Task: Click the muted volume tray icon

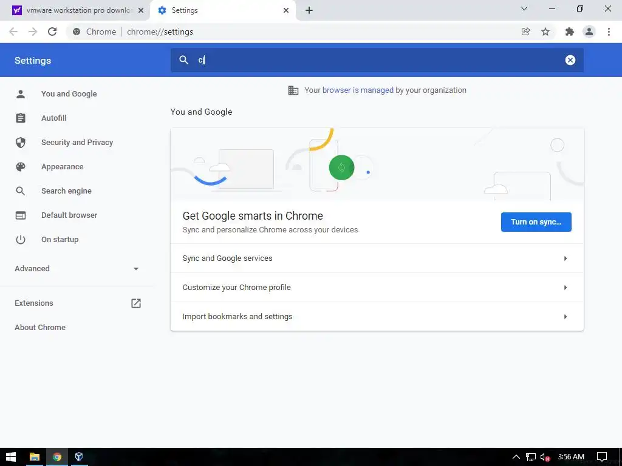Action: tap(545, 458)
